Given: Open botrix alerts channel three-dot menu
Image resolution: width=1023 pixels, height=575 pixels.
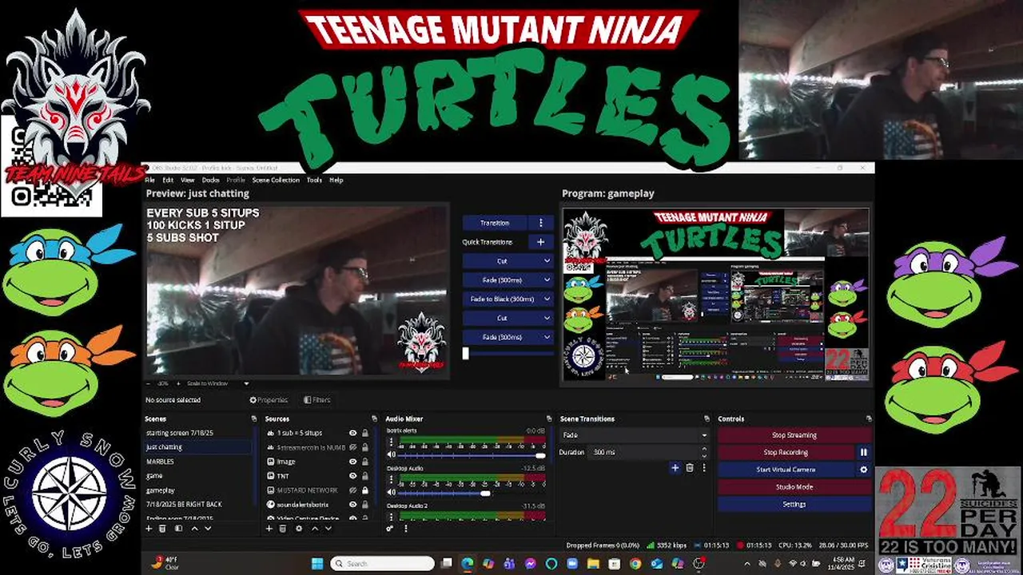Looking at the screenshot, I should click(x=392, y=441).
